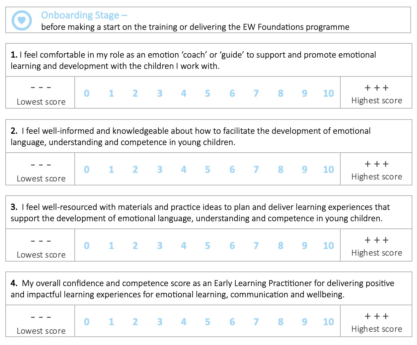Choose score 0 for question 4
This screenshot has width=417, height=345.
pos(87,322)
